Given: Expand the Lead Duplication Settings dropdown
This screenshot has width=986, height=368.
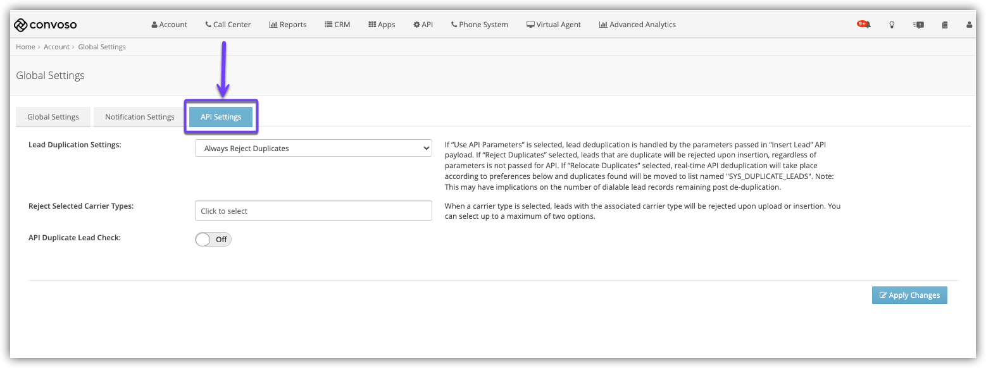Looking at the screenshot, I should point(313,148).
